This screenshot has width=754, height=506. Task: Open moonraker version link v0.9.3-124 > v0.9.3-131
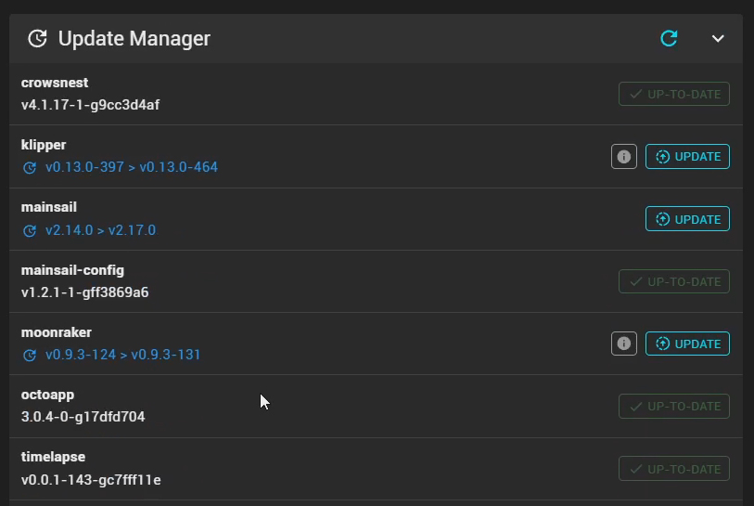(122, 355)
